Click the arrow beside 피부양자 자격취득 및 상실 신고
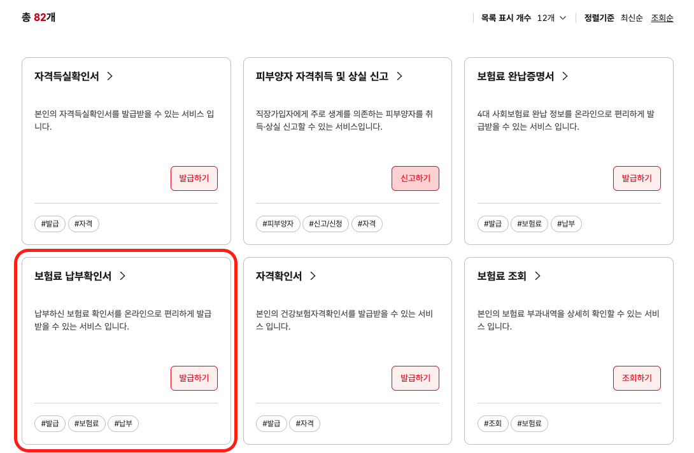The height and width of the screenshot is (453, 694). 400,75
